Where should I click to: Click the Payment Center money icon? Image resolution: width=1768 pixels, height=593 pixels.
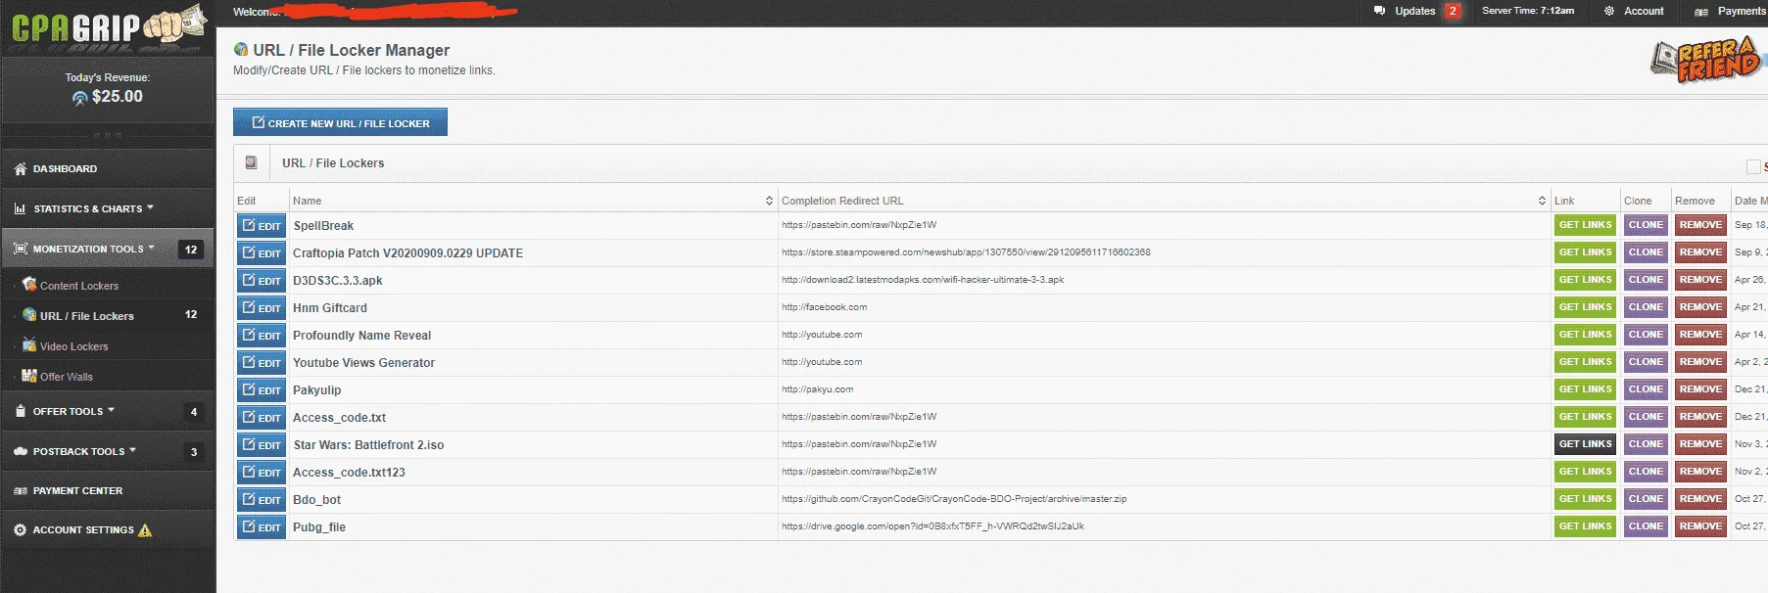(21, 491)
